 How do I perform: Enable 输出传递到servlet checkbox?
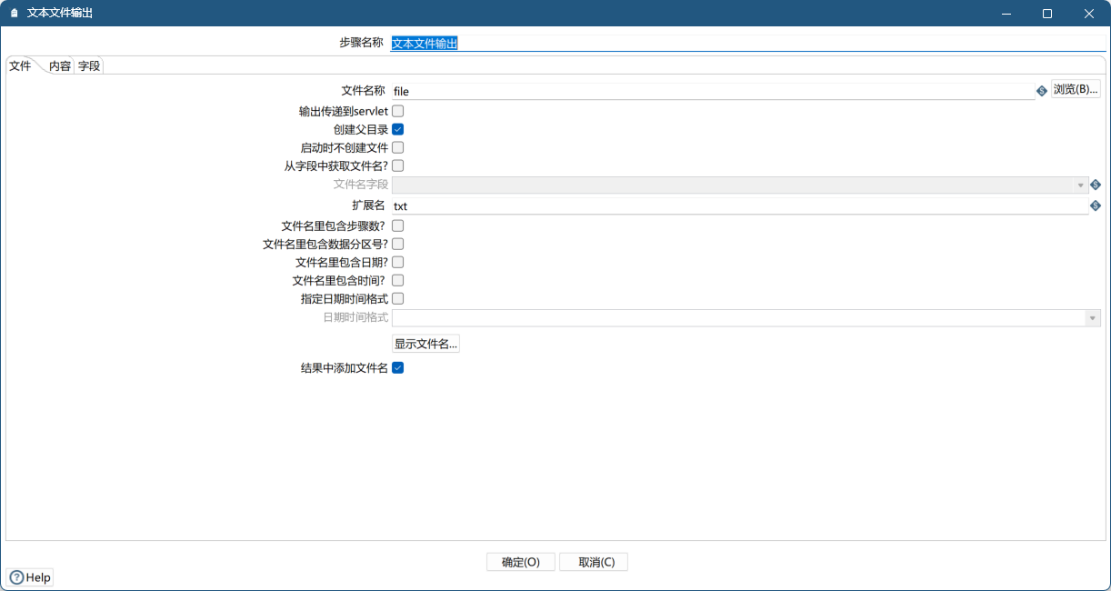397,111
